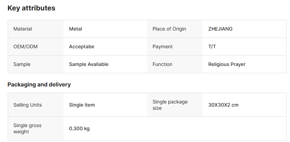Select the ZHEJIANG origin value
The height and width of the screenshot is (142, 290).
(x=220, y=29)
